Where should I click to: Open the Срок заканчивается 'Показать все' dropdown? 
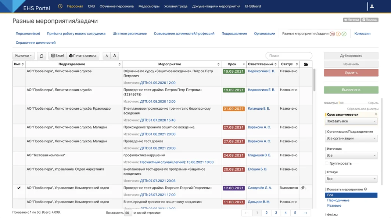(x=351, y=121)
